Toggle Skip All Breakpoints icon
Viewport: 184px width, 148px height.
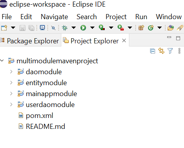pos(53,28)
